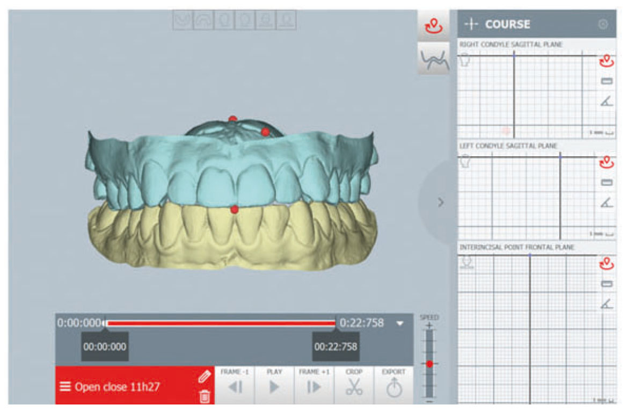Click the EXPORT button
This screenshot has height=412, width=627.
pos(393,385)
